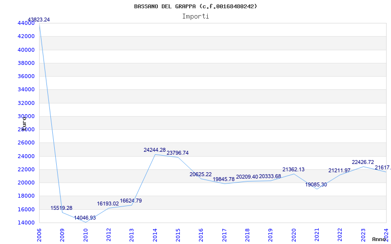
Task: Click the data label 21362.13
Action: coord(294,169)
